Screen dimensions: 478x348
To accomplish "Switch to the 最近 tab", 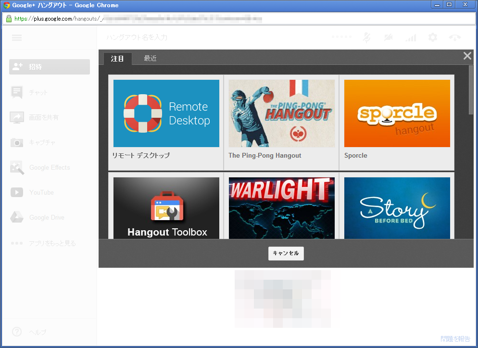I will pyautogui.click(x=150, y=59).
